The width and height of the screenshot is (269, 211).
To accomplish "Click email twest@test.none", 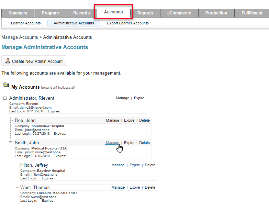I will tap(43, 197).
